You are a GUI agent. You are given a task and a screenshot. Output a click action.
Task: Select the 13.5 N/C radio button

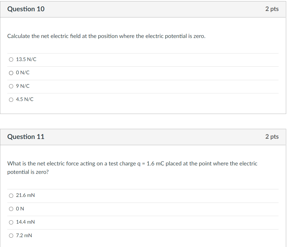pyautogui.click(x=11, y=59)
